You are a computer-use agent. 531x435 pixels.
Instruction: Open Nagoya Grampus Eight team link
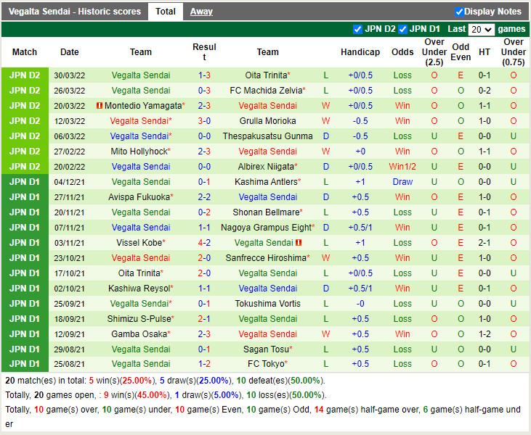[267, 228]
